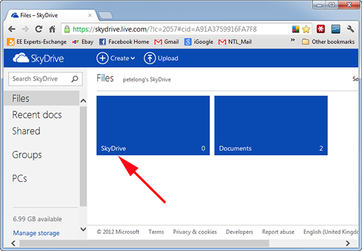Click the magnifier search icon in SkyDrive search

[x=75, y=79]
